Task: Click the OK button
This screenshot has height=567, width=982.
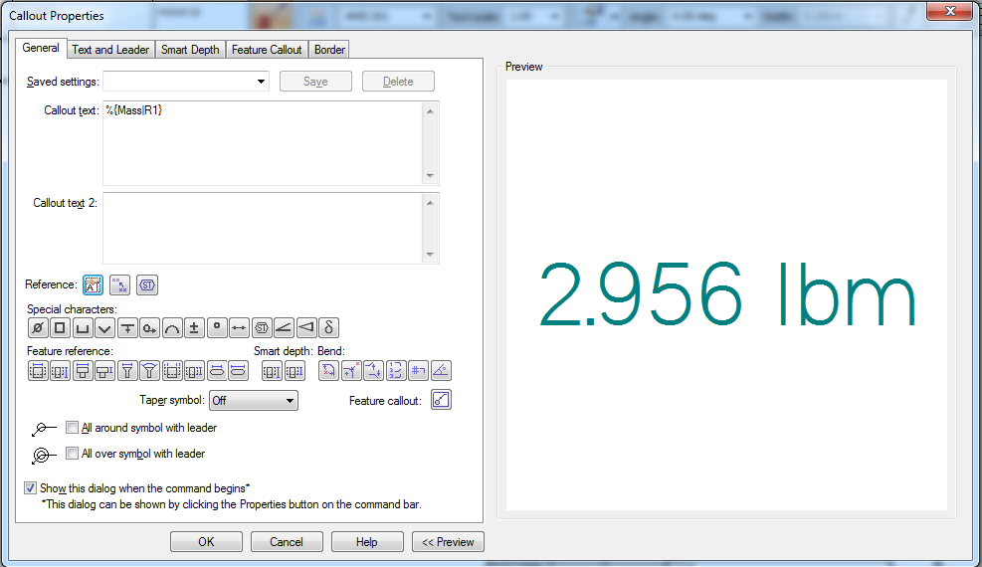Action: point(206,542)
